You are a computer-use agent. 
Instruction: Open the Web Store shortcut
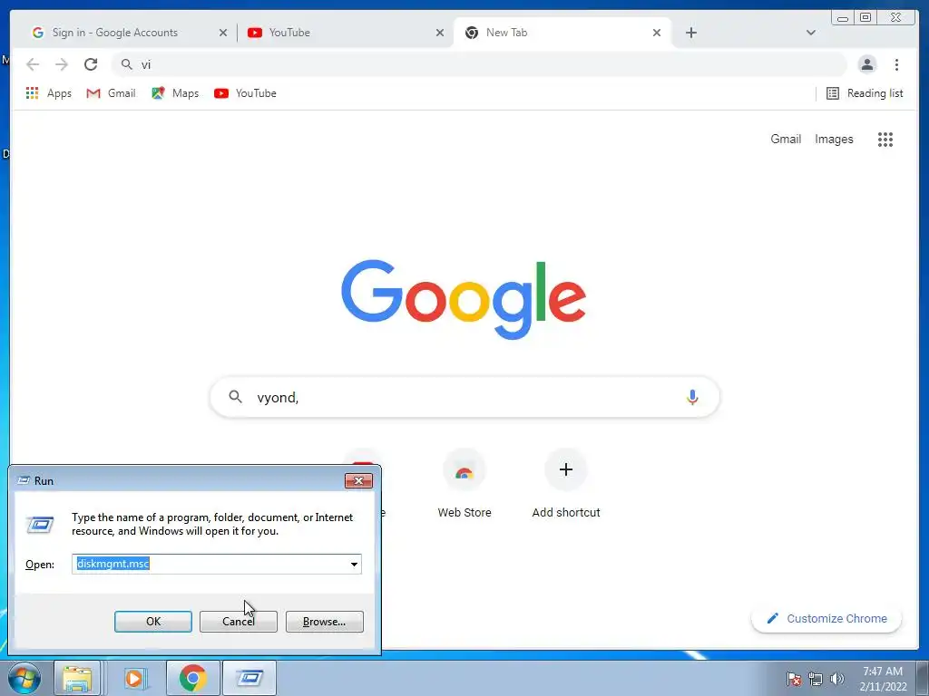464,484
